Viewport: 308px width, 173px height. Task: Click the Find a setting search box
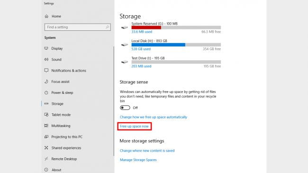point(78,27)
